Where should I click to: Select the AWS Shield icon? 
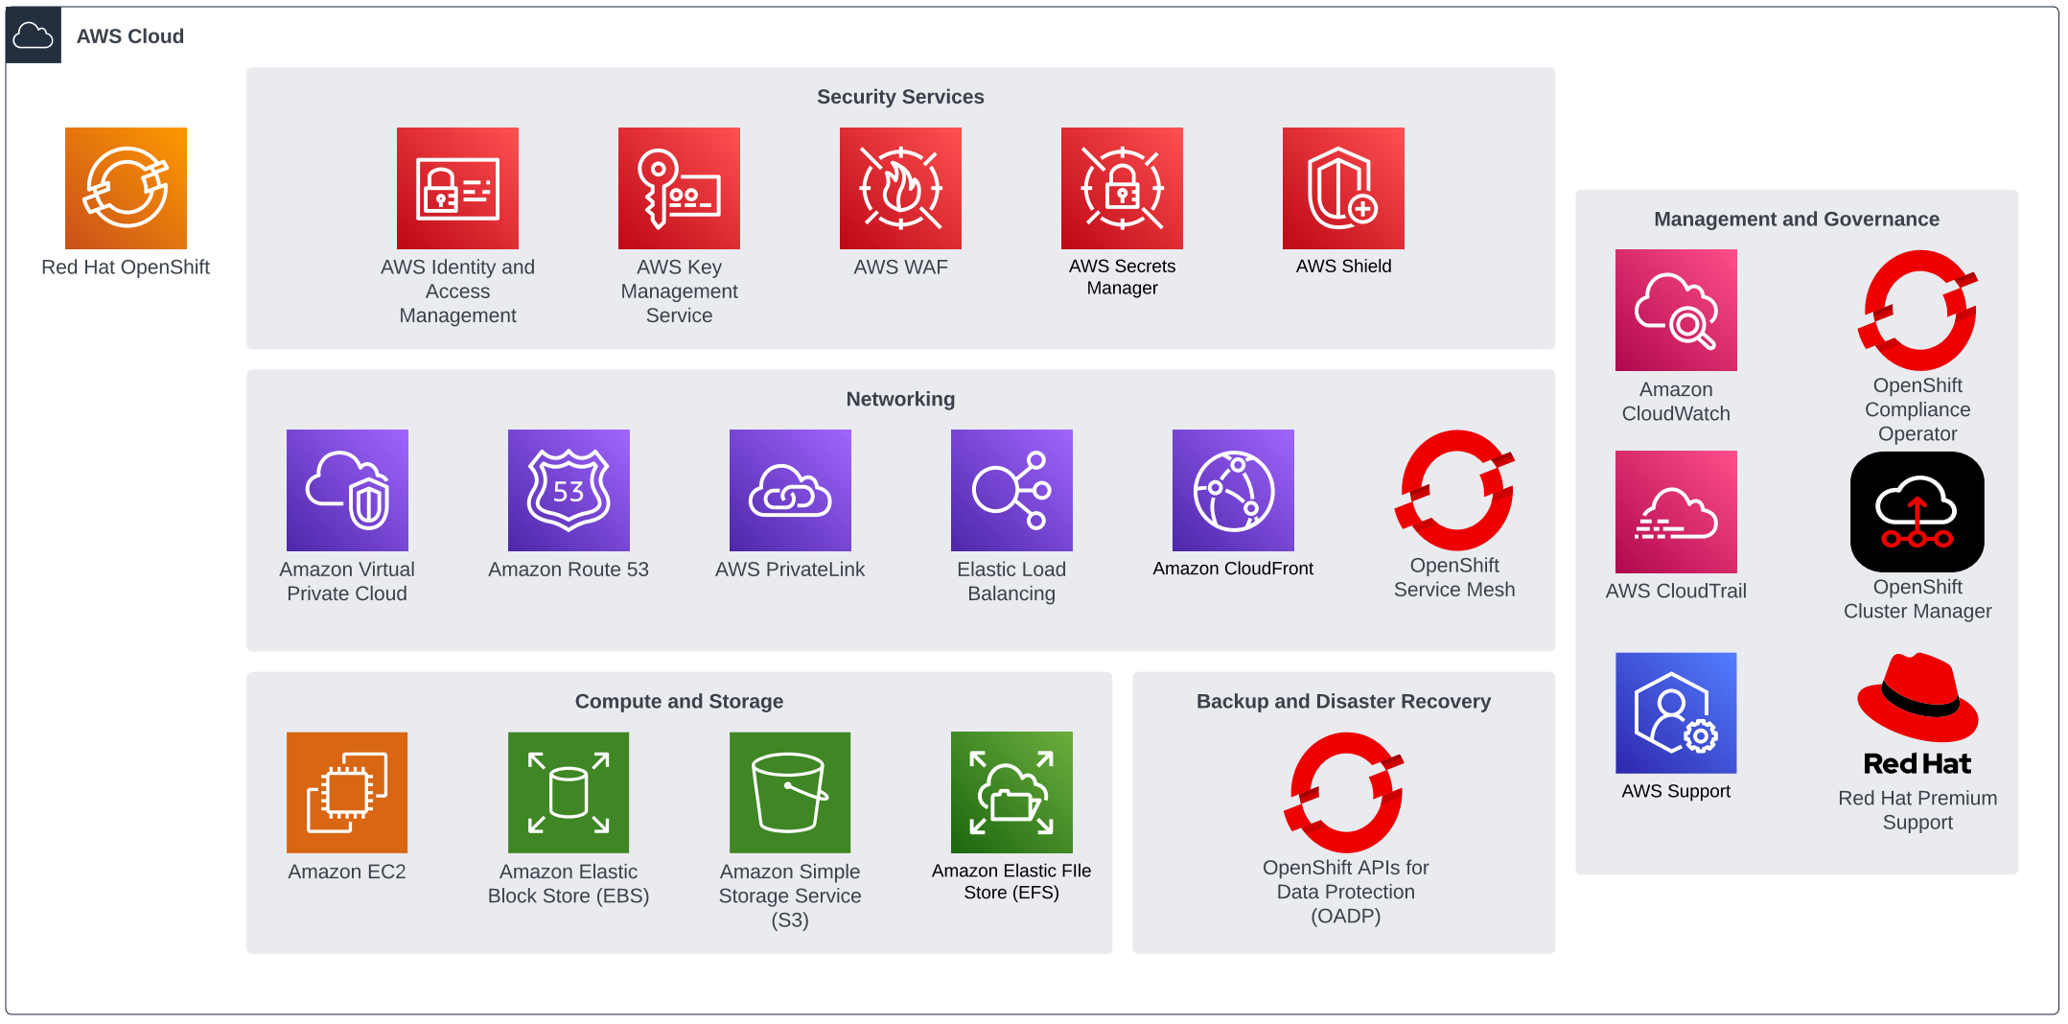coord(1343,188)
